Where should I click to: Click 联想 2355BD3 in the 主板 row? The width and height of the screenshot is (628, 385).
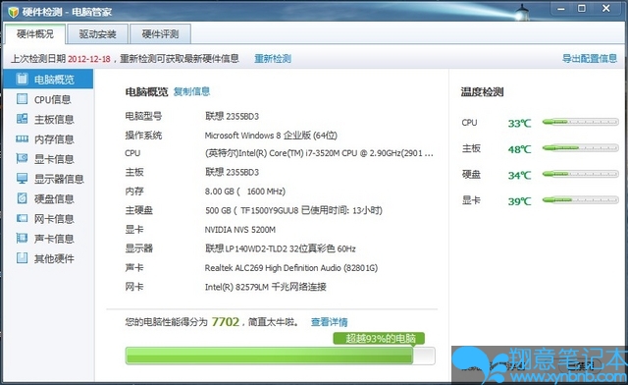(232, 173)
